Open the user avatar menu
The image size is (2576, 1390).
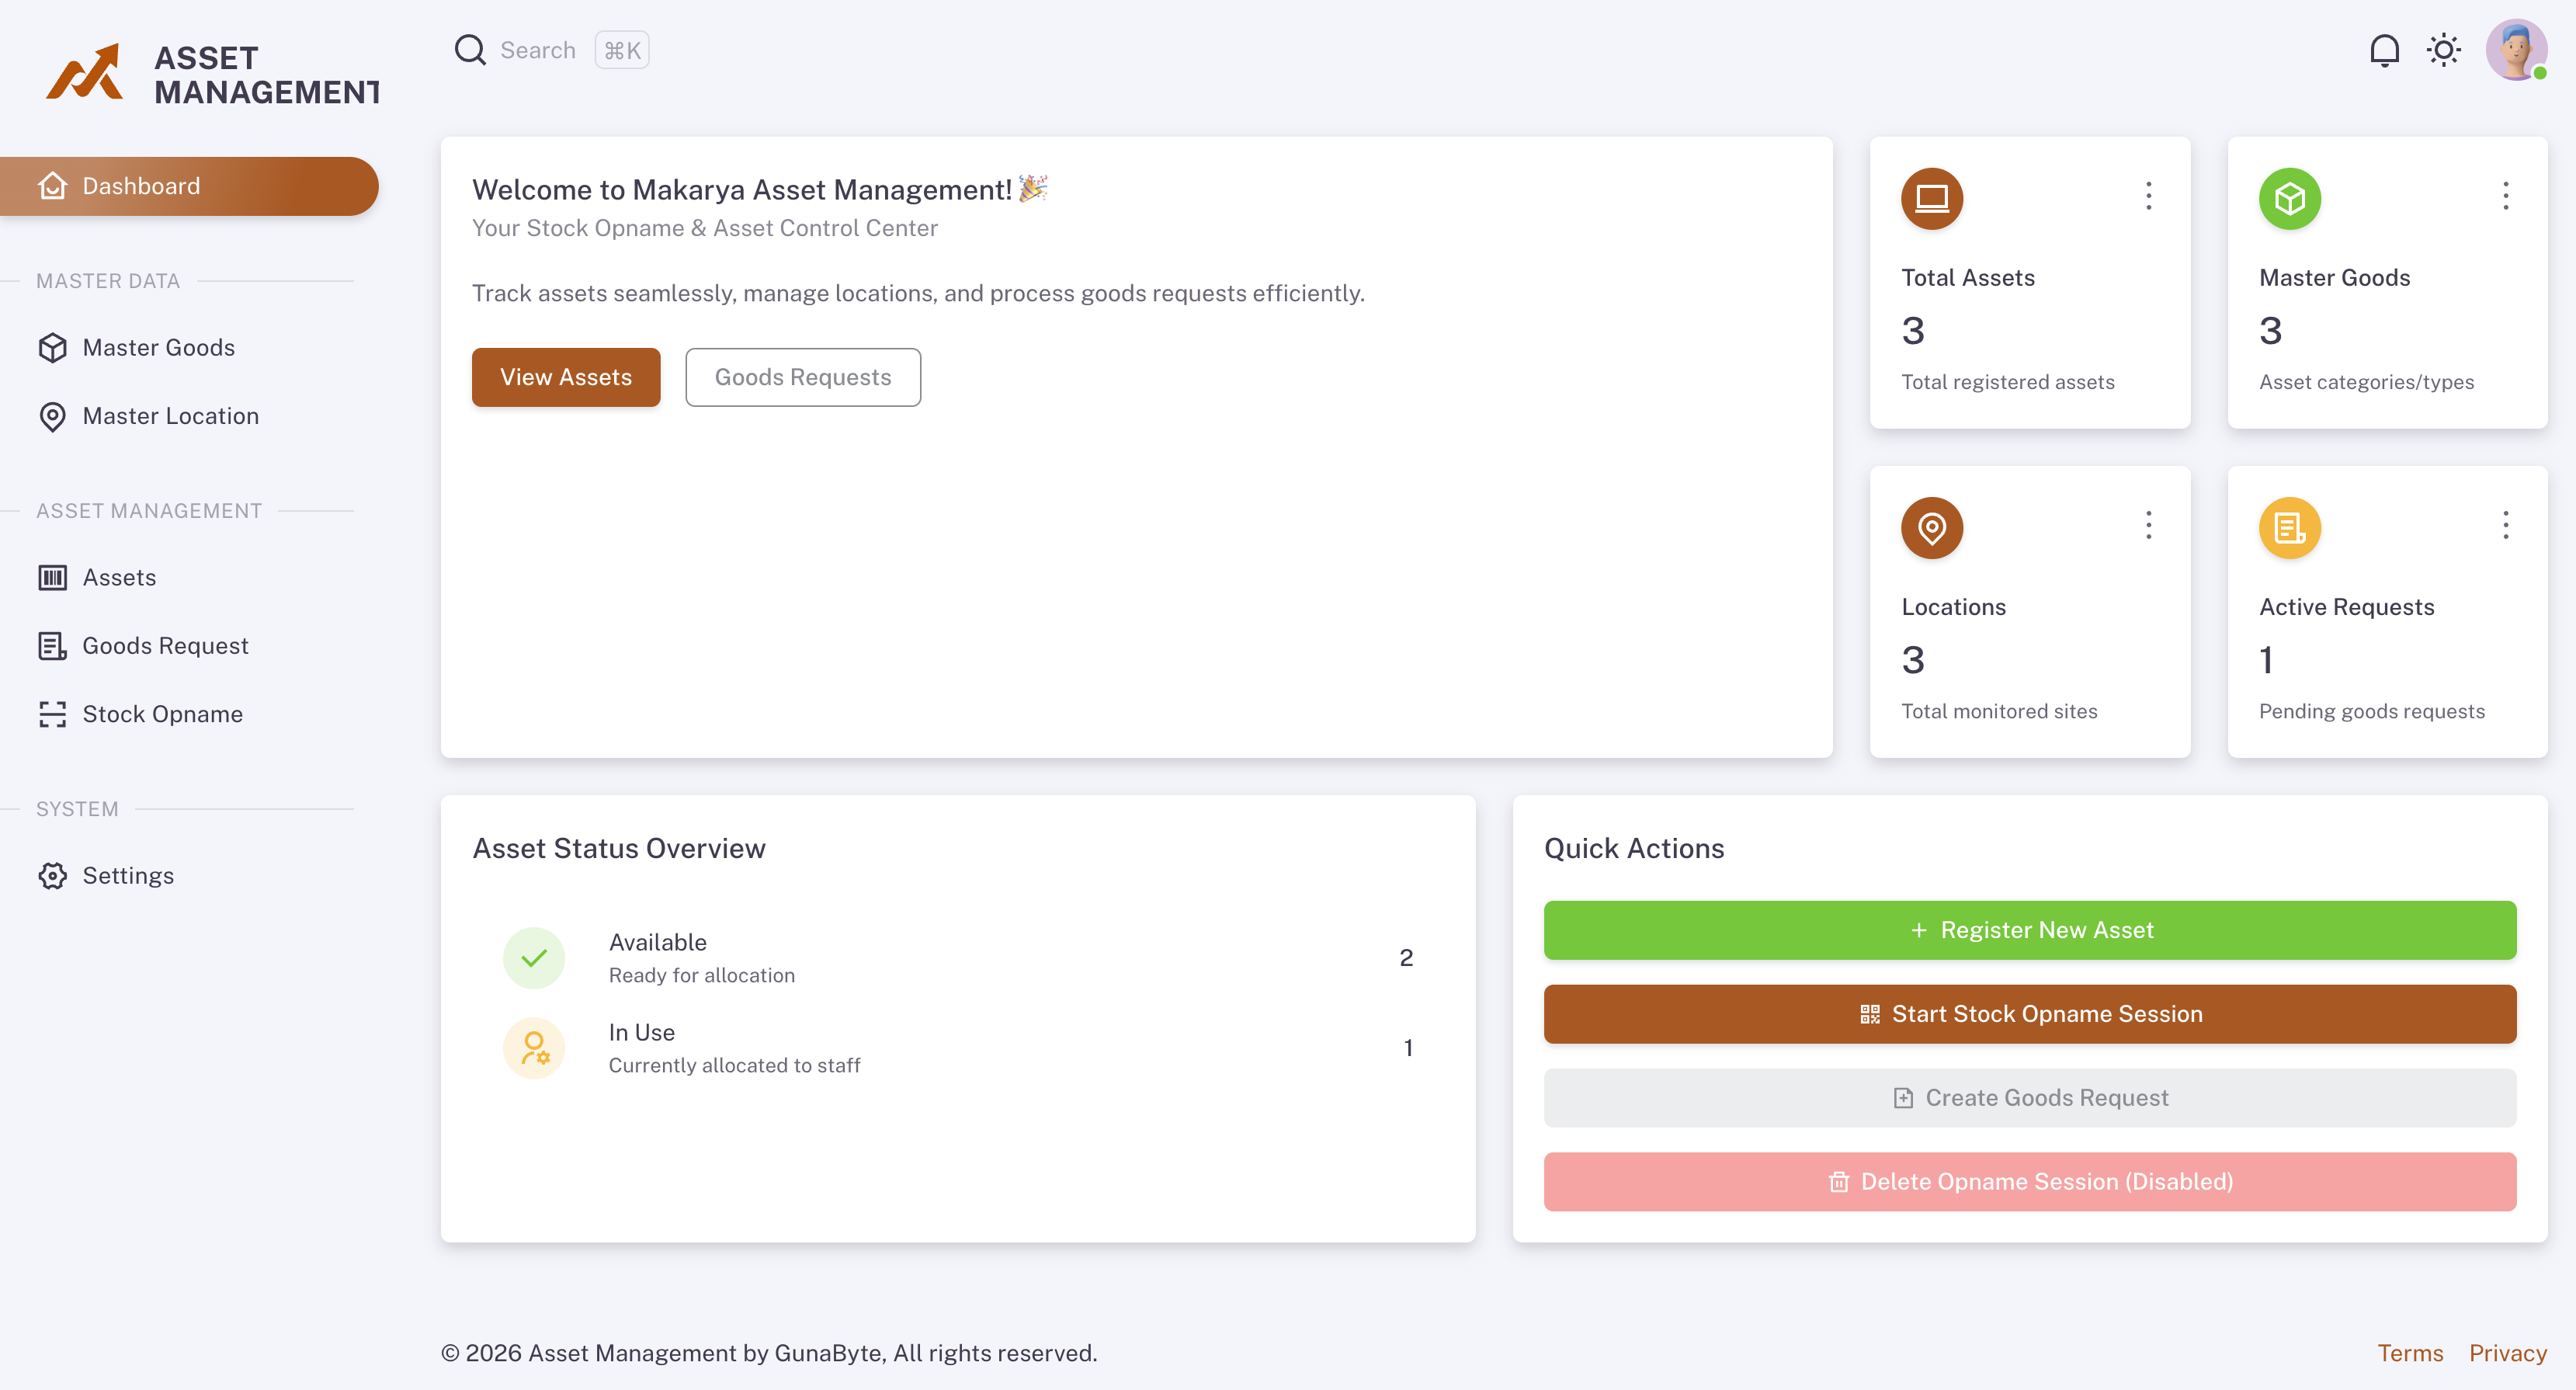2516,50
